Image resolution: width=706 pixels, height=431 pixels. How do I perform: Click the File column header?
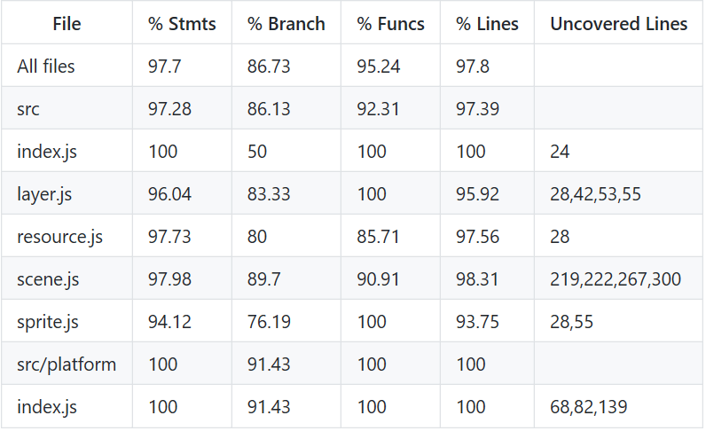pos(67,23)
